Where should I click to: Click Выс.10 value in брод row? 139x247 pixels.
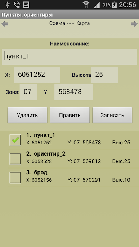(121, 180)
